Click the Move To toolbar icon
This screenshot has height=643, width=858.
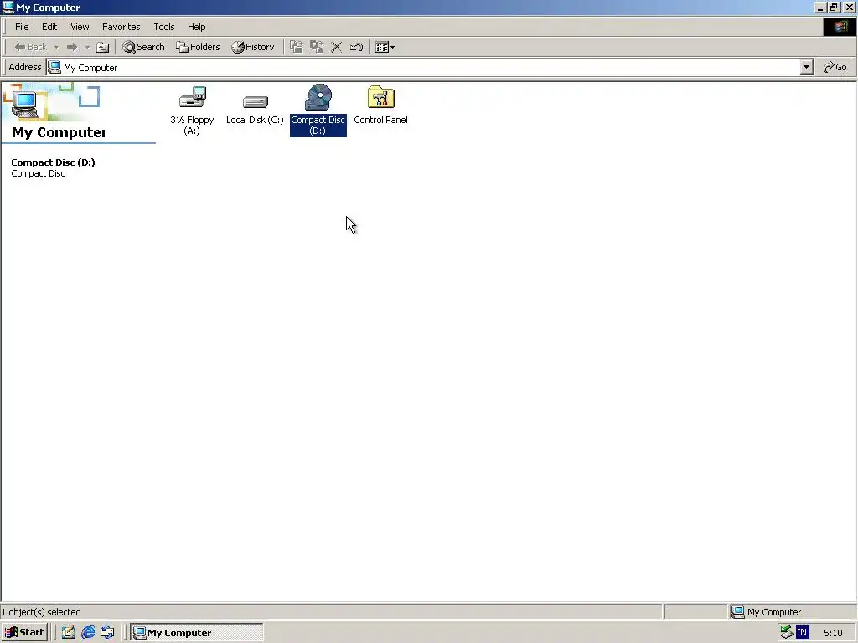(297, 47)
